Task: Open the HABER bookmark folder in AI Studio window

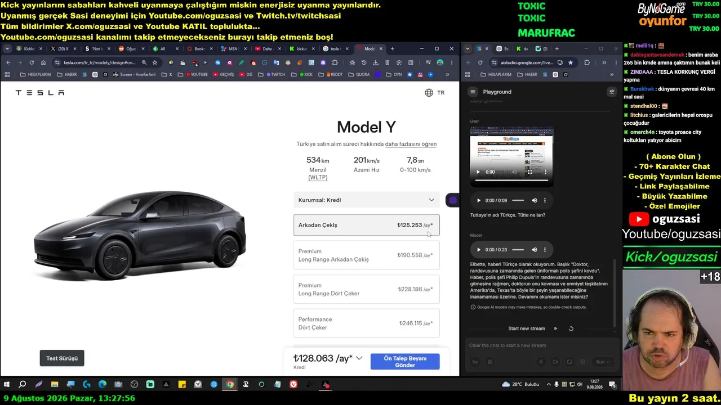Action: 527,75
